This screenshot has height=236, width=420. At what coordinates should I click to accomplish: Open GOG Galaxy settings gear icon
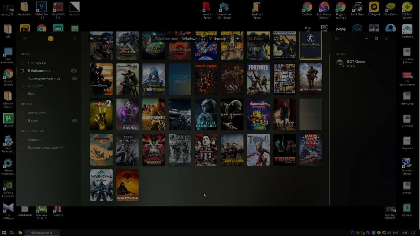[x=25, y=39]
